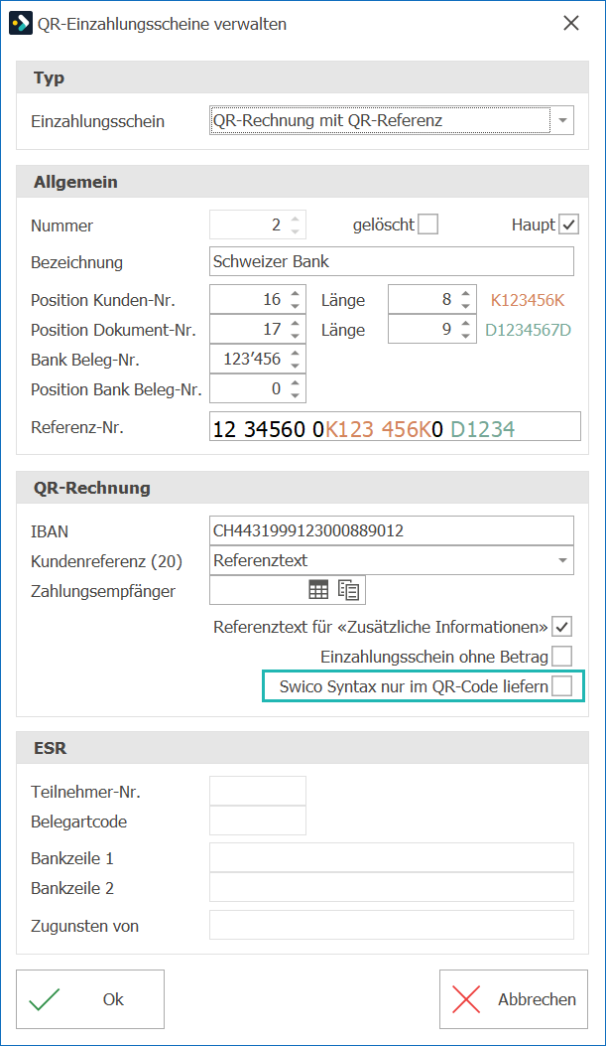Decrease Kunden-Nr. Länge value
606x1046 pixels.
coord(465,306)
